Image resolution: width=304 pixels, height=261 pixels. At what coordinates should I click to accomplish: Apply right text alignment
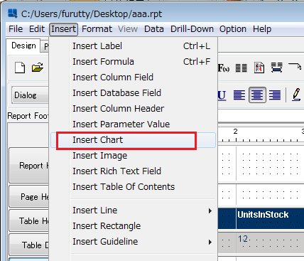coord(275,95)
